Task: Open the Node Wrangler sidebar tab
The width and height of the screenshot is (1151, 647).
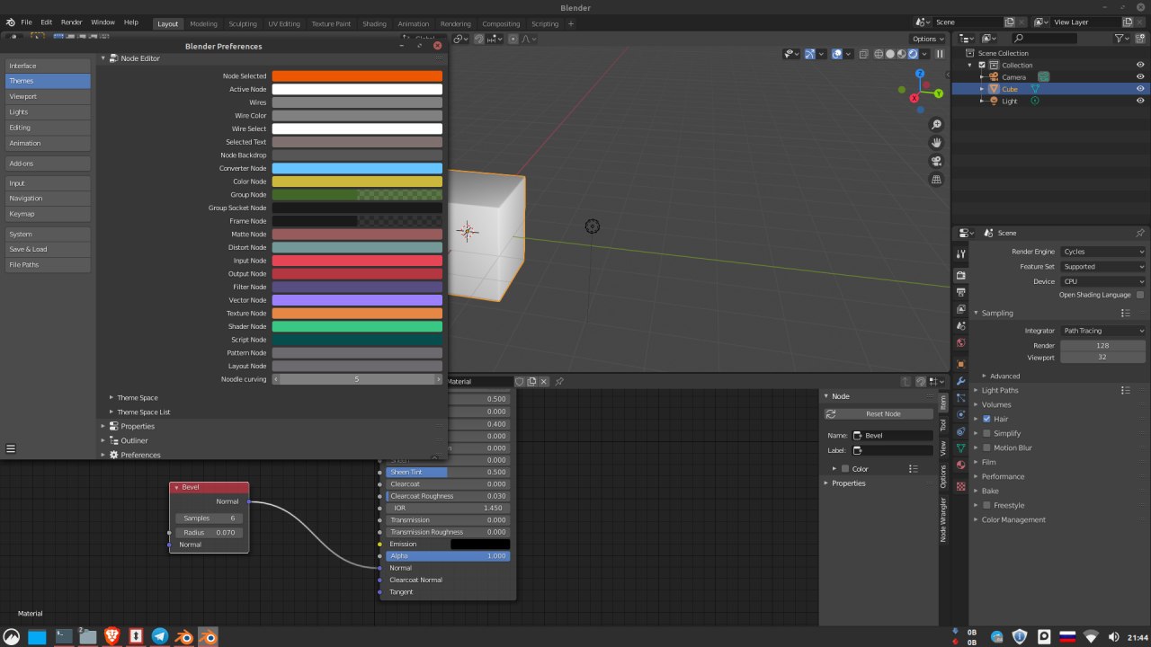Action: [x=943, y=519]
